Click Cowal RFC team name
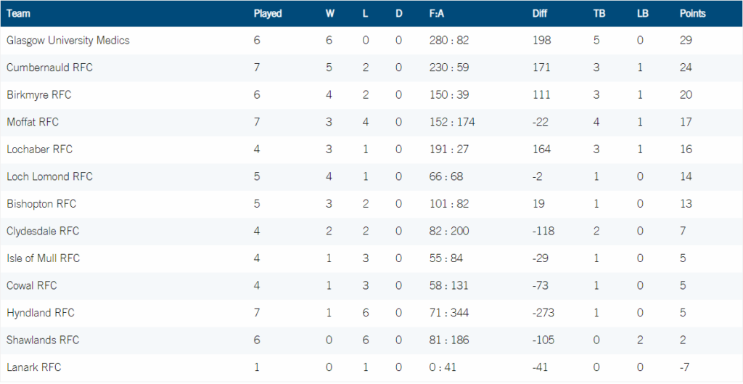Viewport: 743px width, 384px height. (x=32, y=286)
